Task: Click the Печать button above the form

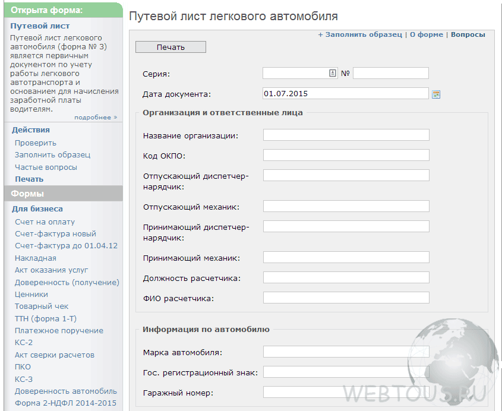Action: pyautogui.click(x=171, y=47)
